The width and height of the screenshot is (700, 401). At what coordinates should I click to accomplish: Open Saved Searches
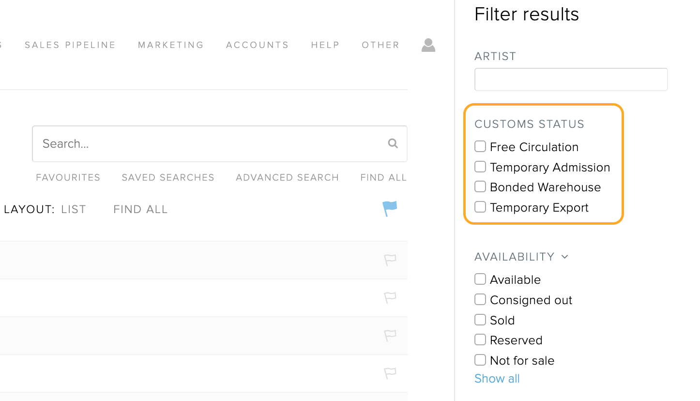pos(168,178)
